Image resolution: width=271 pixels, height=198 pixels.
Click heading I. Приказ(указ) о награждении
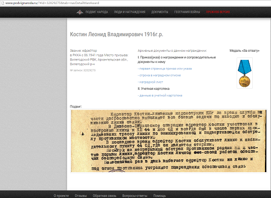tap(177, 59)
